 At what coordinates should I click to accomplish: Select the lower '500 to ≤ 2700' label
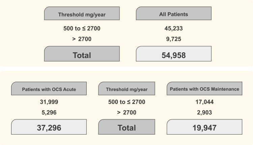(126, 102)
